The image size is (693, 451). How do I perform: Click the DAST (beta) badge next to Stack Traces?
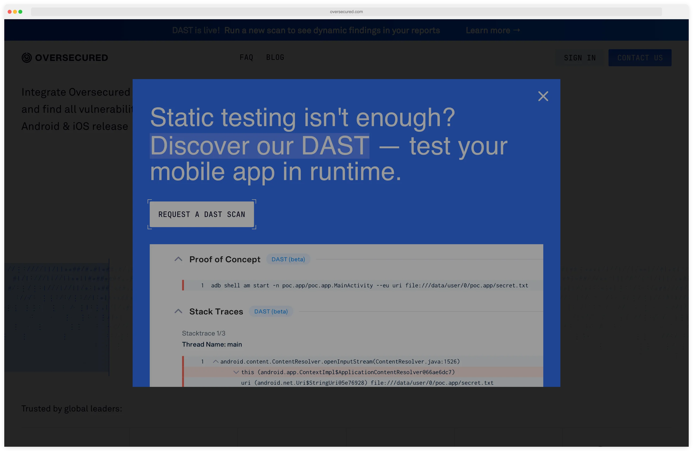271,311
